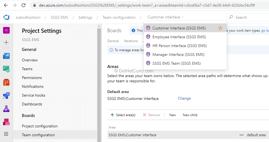Viewport: 269px width, 142px height.
Task: Open Permissions in Project Settings
Action: [x=32, y=78]
